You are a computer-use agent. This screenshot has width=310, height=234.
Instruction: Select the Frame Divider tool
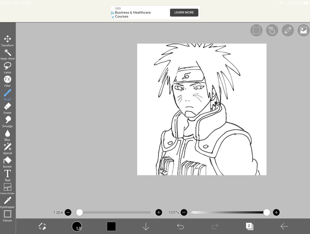(7, 188)
